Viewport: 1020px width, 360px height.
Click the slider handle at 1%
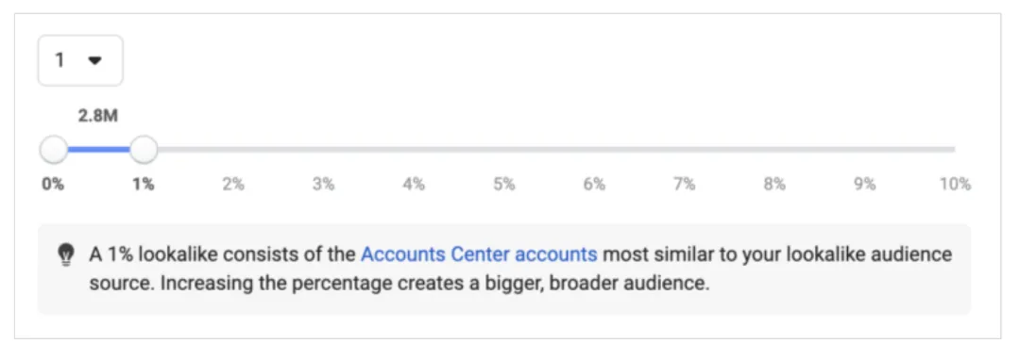coord(144,149)
